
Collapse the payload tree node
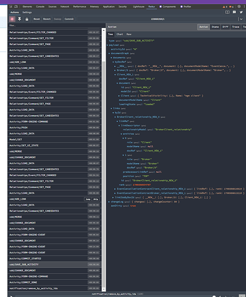tap(108, 45)
